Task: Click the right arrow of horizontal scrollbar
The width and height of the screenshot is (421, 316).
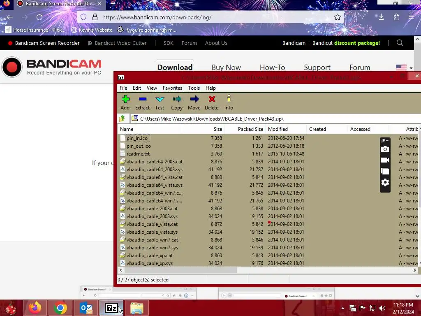Action: (414, 270)
